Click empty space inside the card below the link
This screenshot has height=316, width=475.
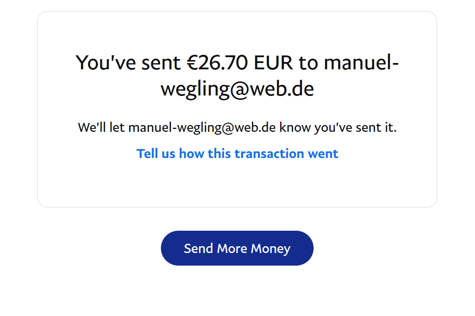237,187
